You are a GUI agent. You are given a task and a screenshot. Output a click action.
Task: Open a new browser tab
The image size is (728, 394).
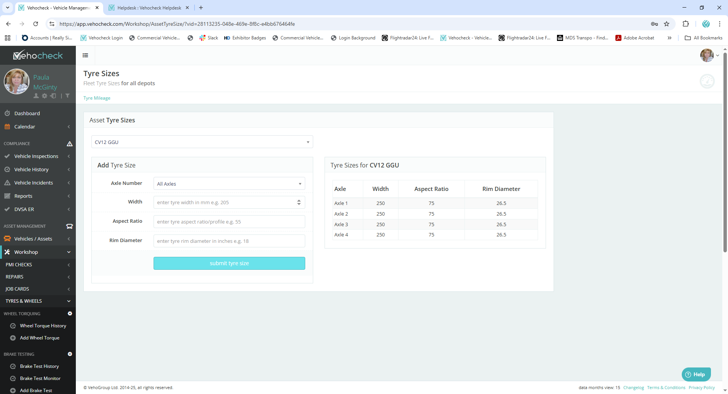(x=201, y=8)
